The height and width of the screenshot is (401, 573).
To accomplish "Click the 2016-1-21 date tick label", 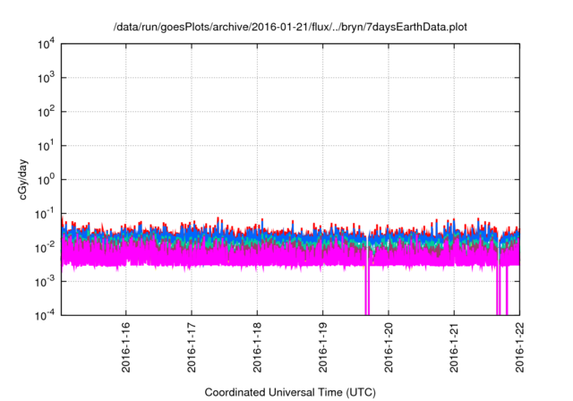I will point(454,347).
